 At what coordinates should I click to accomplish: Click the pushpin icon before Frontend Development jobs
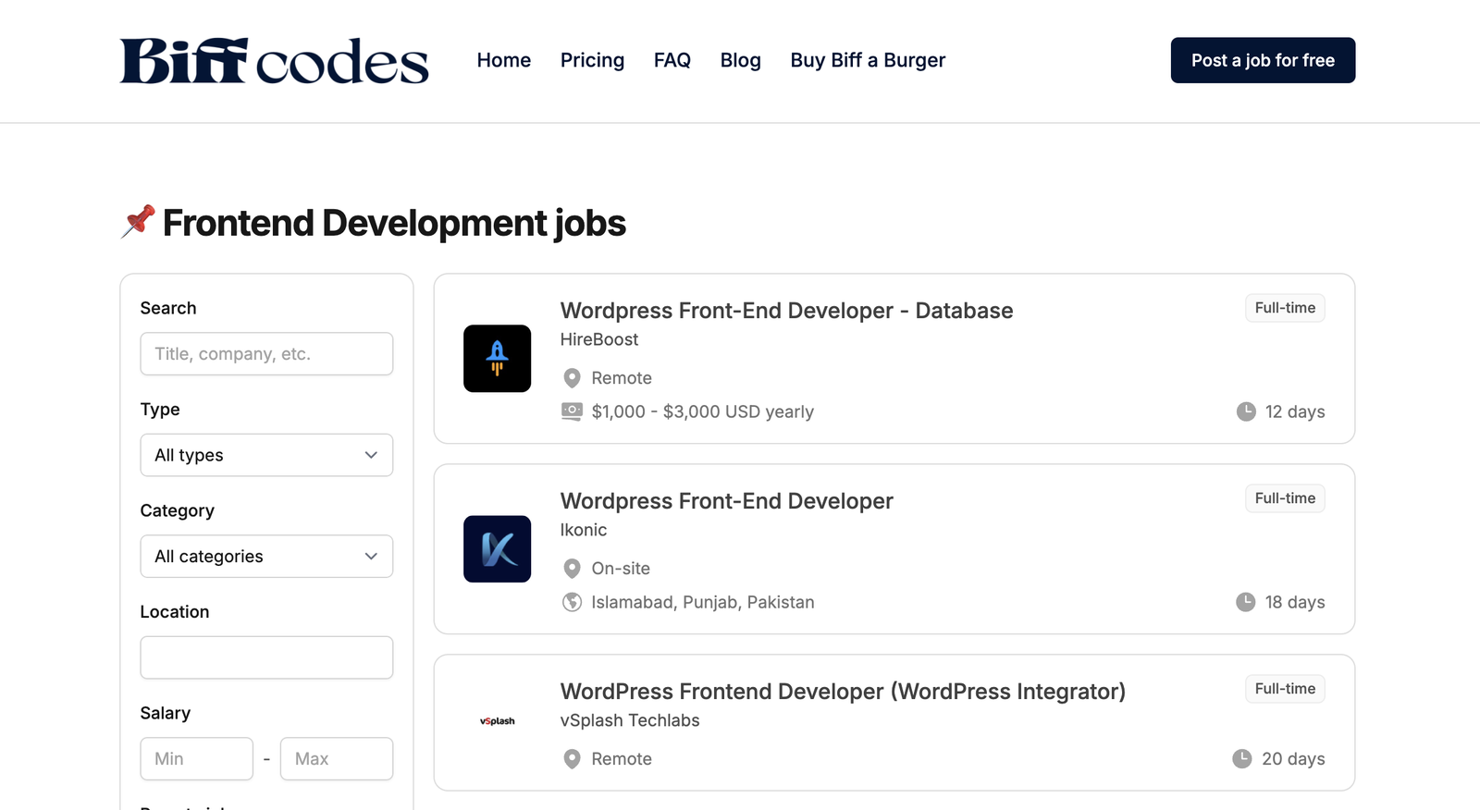[138, 222]
